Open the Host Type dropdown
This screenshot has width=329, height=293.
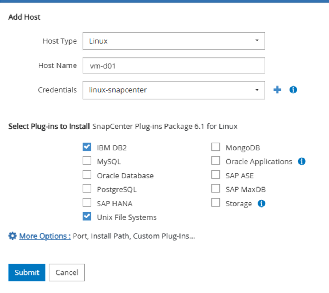174,41
